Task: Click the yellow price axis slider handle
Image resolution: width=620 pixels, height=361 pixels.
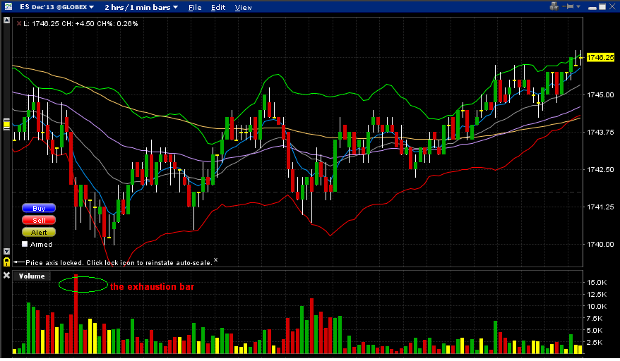Action: (6, 124)
